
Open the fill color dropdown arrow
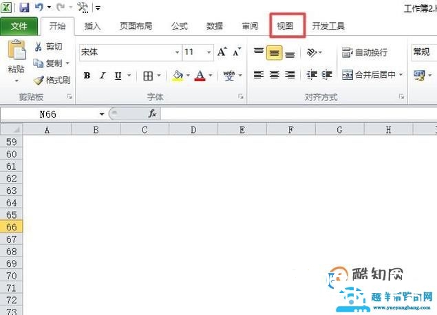pyautogui.click(x=188, y=76)
